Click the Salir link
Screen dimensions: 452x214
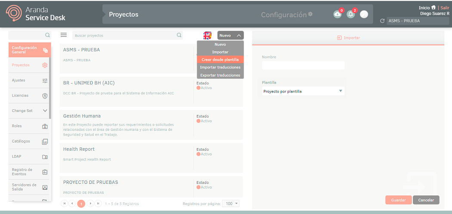pos(445,8)
